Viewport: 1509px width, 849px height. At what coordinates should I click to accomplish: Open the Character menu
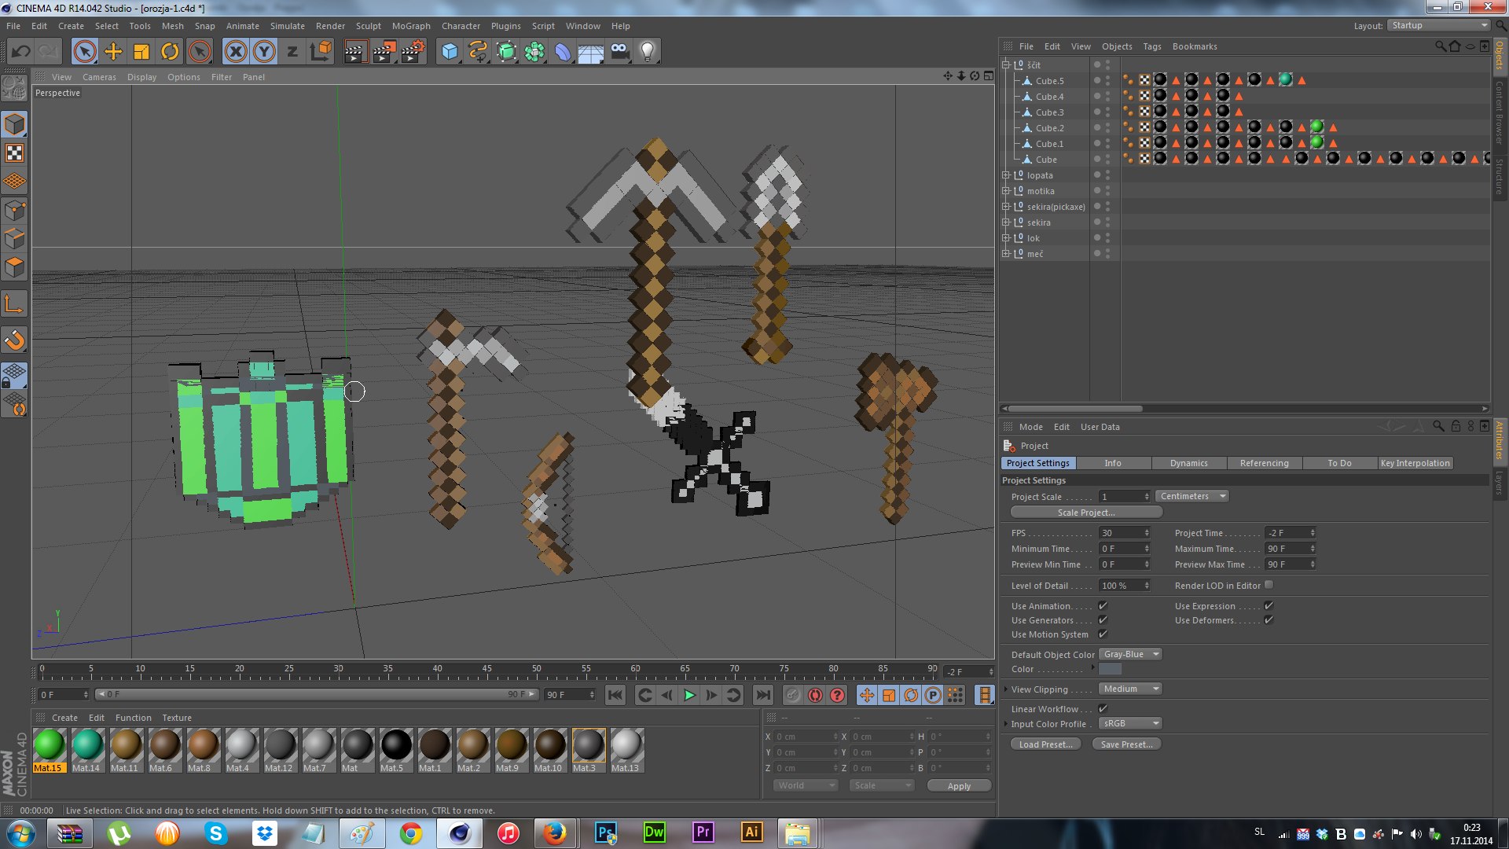461,26
